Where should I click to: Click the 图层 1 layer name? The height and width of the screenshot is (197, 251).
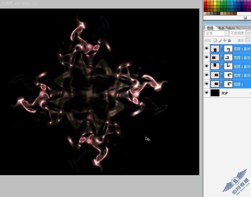tap(239, 84)
